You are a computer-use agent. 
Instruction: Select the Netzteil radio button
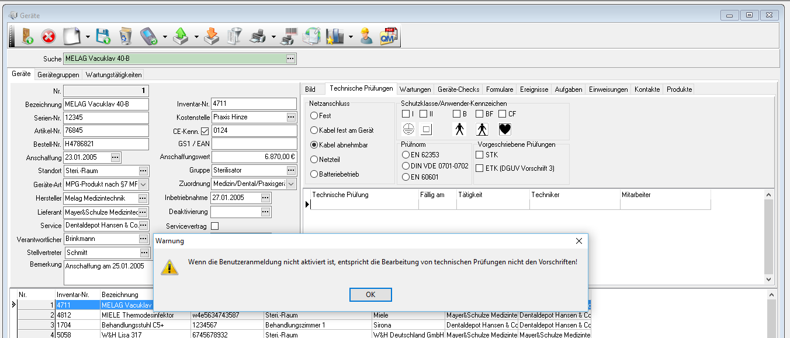tap(314, 159)
